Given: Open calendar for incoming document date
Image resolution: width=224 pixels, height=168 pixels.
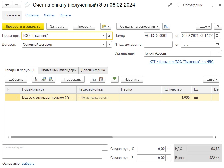Looking at the screenshot, I should (x=217, y=45).
